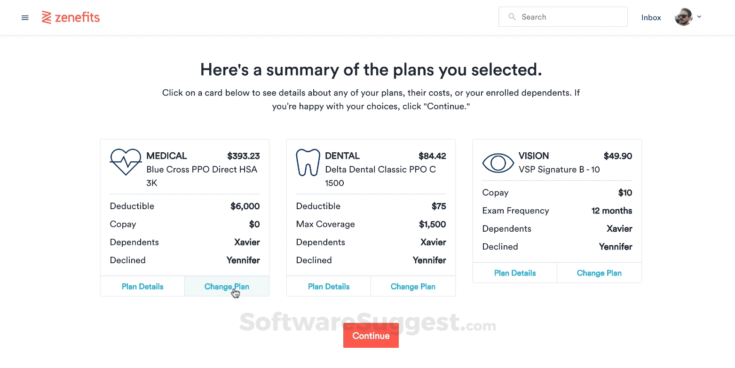This screenshot has height=368, width=735.
Task: Select the Blue Cross PPO medical plan name
Action: pos(202,170)
